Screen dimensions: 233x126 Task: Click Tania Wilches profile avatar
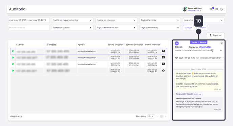185,9
